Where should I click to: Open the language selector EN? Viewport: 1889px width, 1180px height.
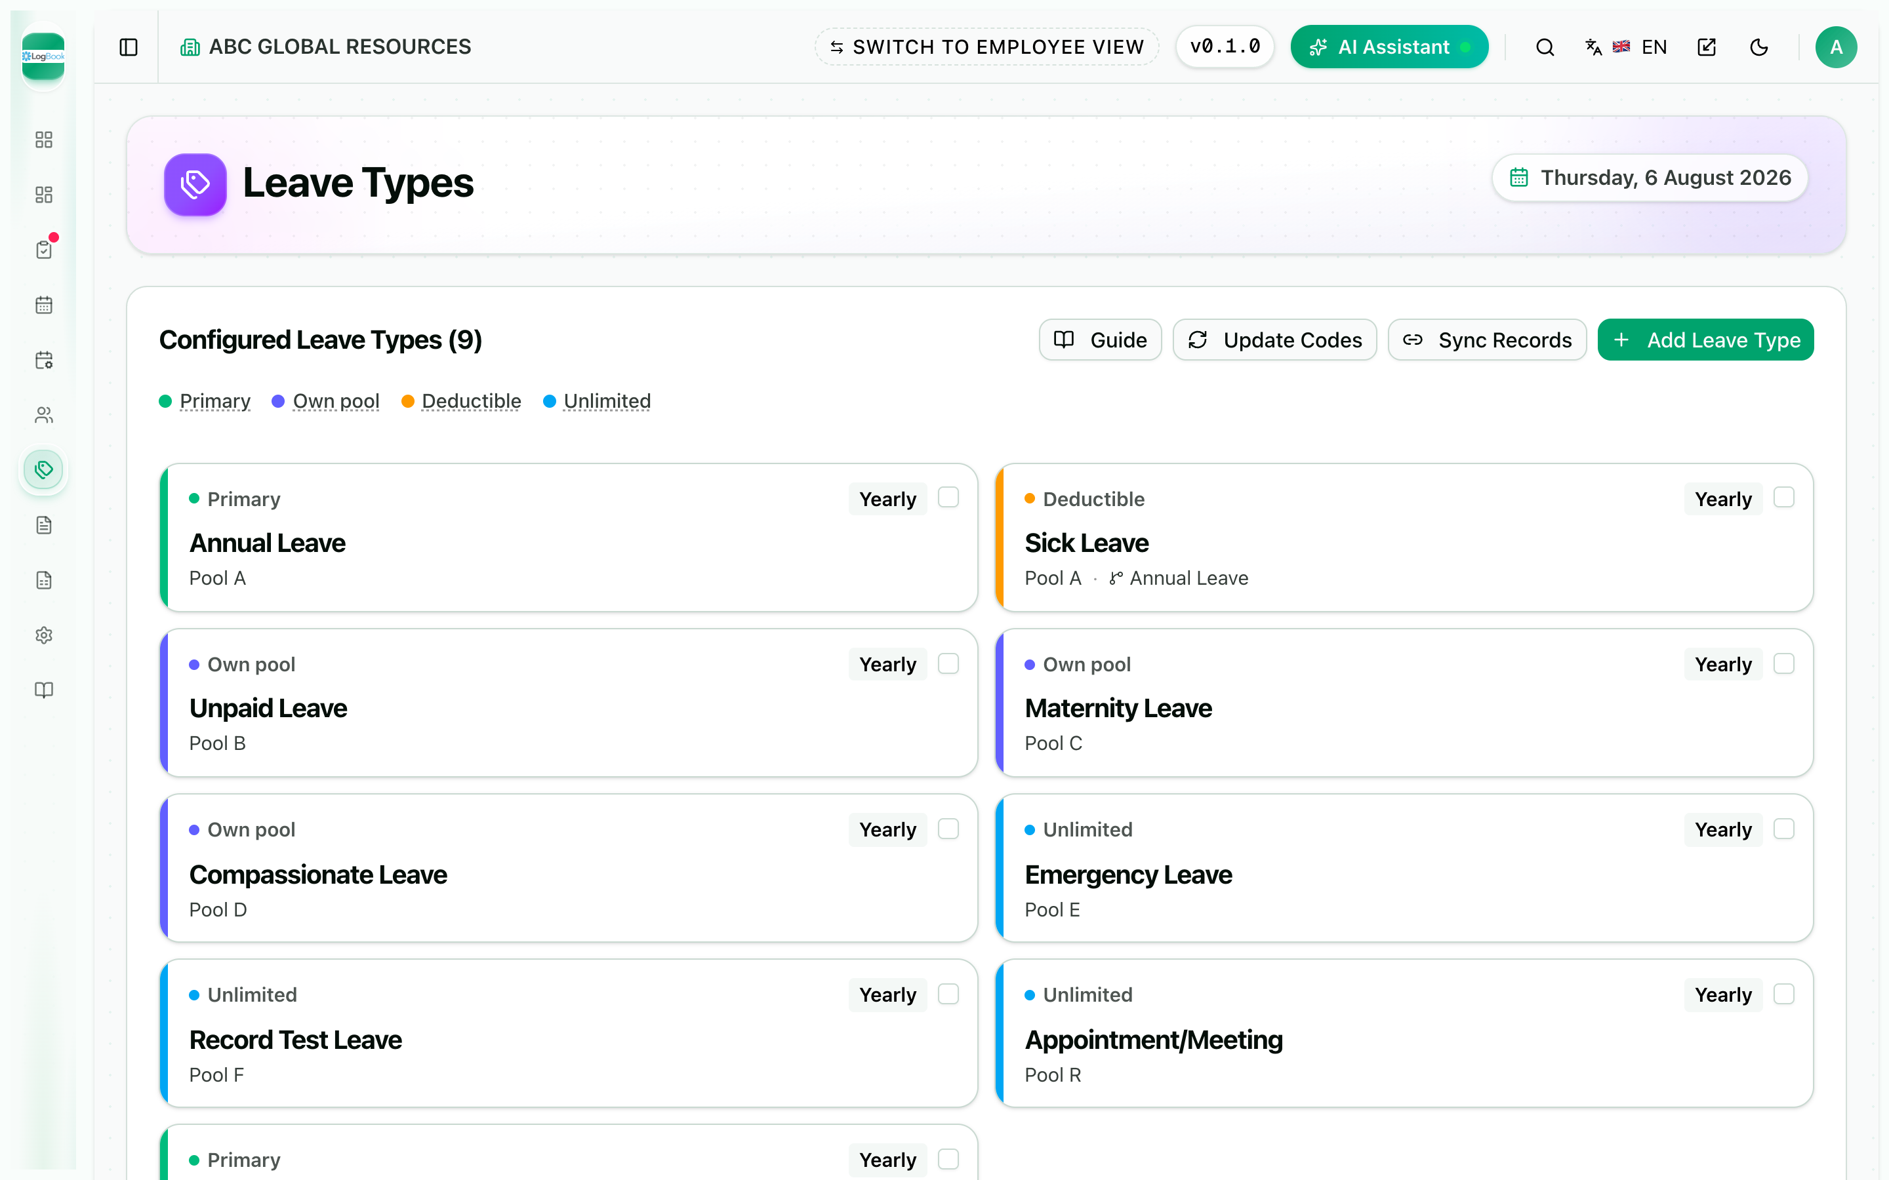click(1626, 48)
